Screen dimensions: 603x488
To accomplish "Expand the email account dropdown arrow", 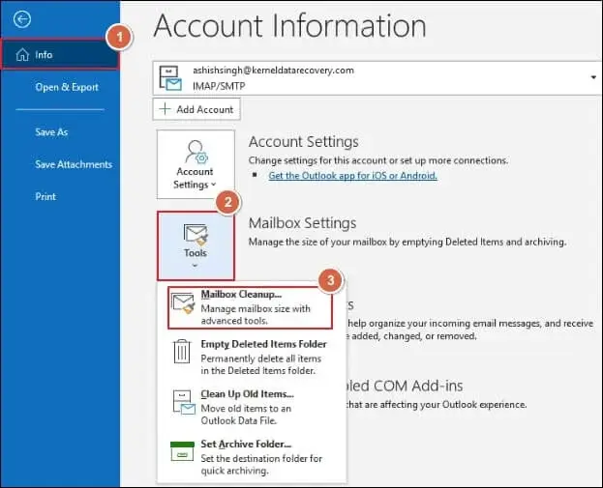I will pyautogui.click(x=590, y=77).
